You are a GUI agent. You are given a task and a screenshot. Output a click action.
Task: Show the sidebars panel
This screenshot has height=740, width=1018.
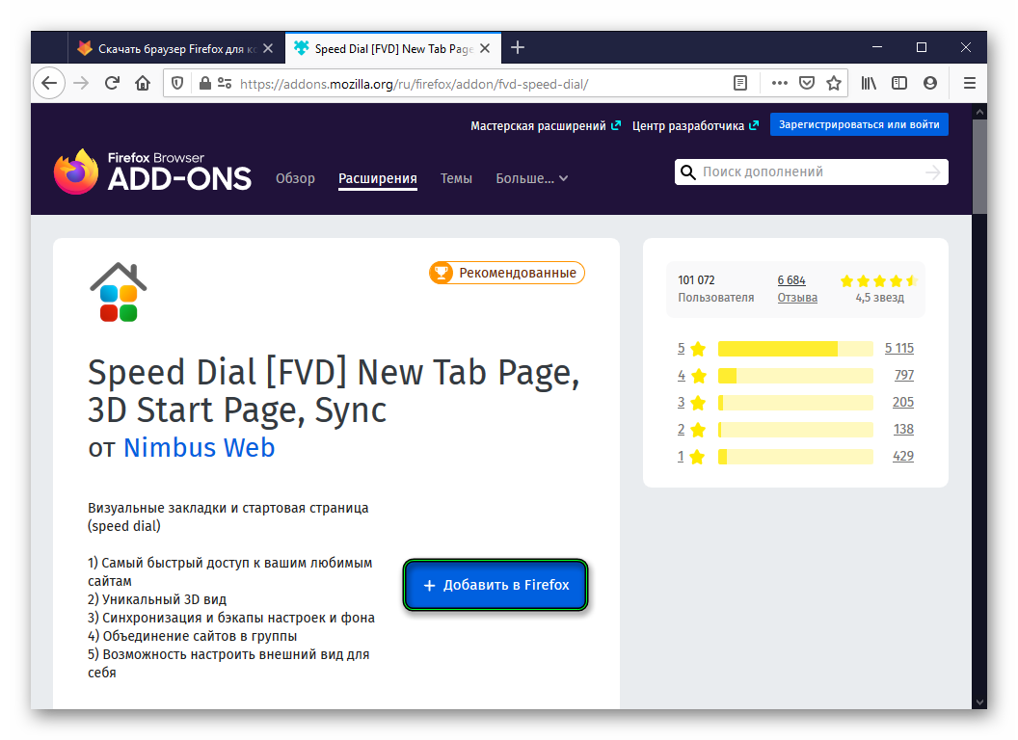pos(899,83)
